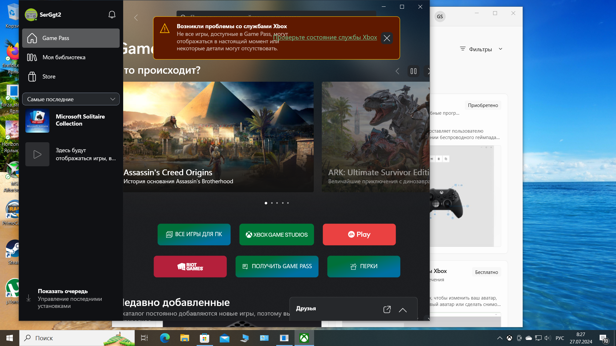Go to previous carousel slide

[x=397, y=71]
